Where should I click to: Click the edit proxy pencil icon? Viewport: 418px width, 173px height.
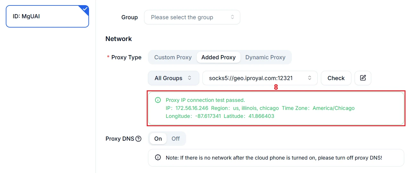tap(363, 78)
